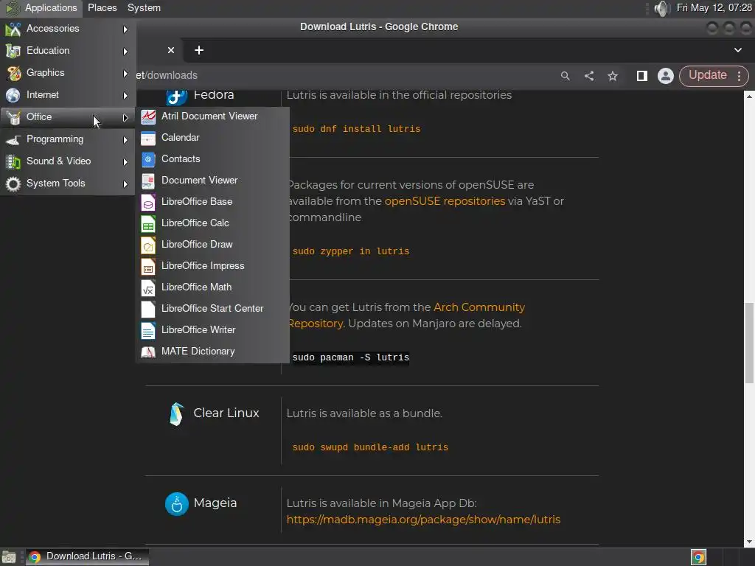755x566 pixels.
Task: Click the LibreOffice Math icon
Action: tap(147, 288)
